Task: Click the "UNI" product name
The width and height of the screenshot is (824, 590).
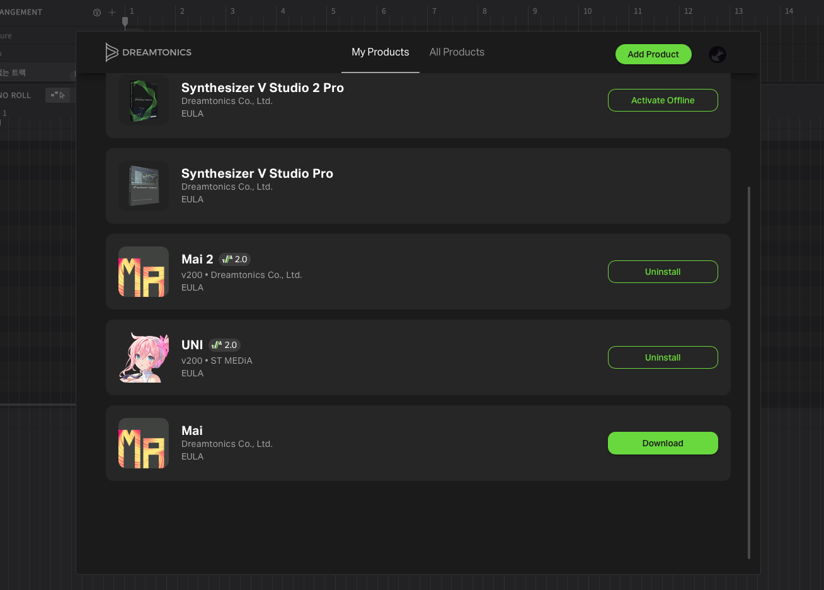Action: tap(192, 345)
